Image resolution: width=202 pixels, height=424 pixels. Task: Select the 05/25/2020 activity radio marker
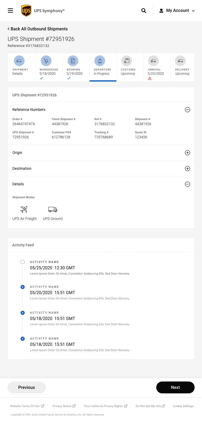(x=23, y=262)
